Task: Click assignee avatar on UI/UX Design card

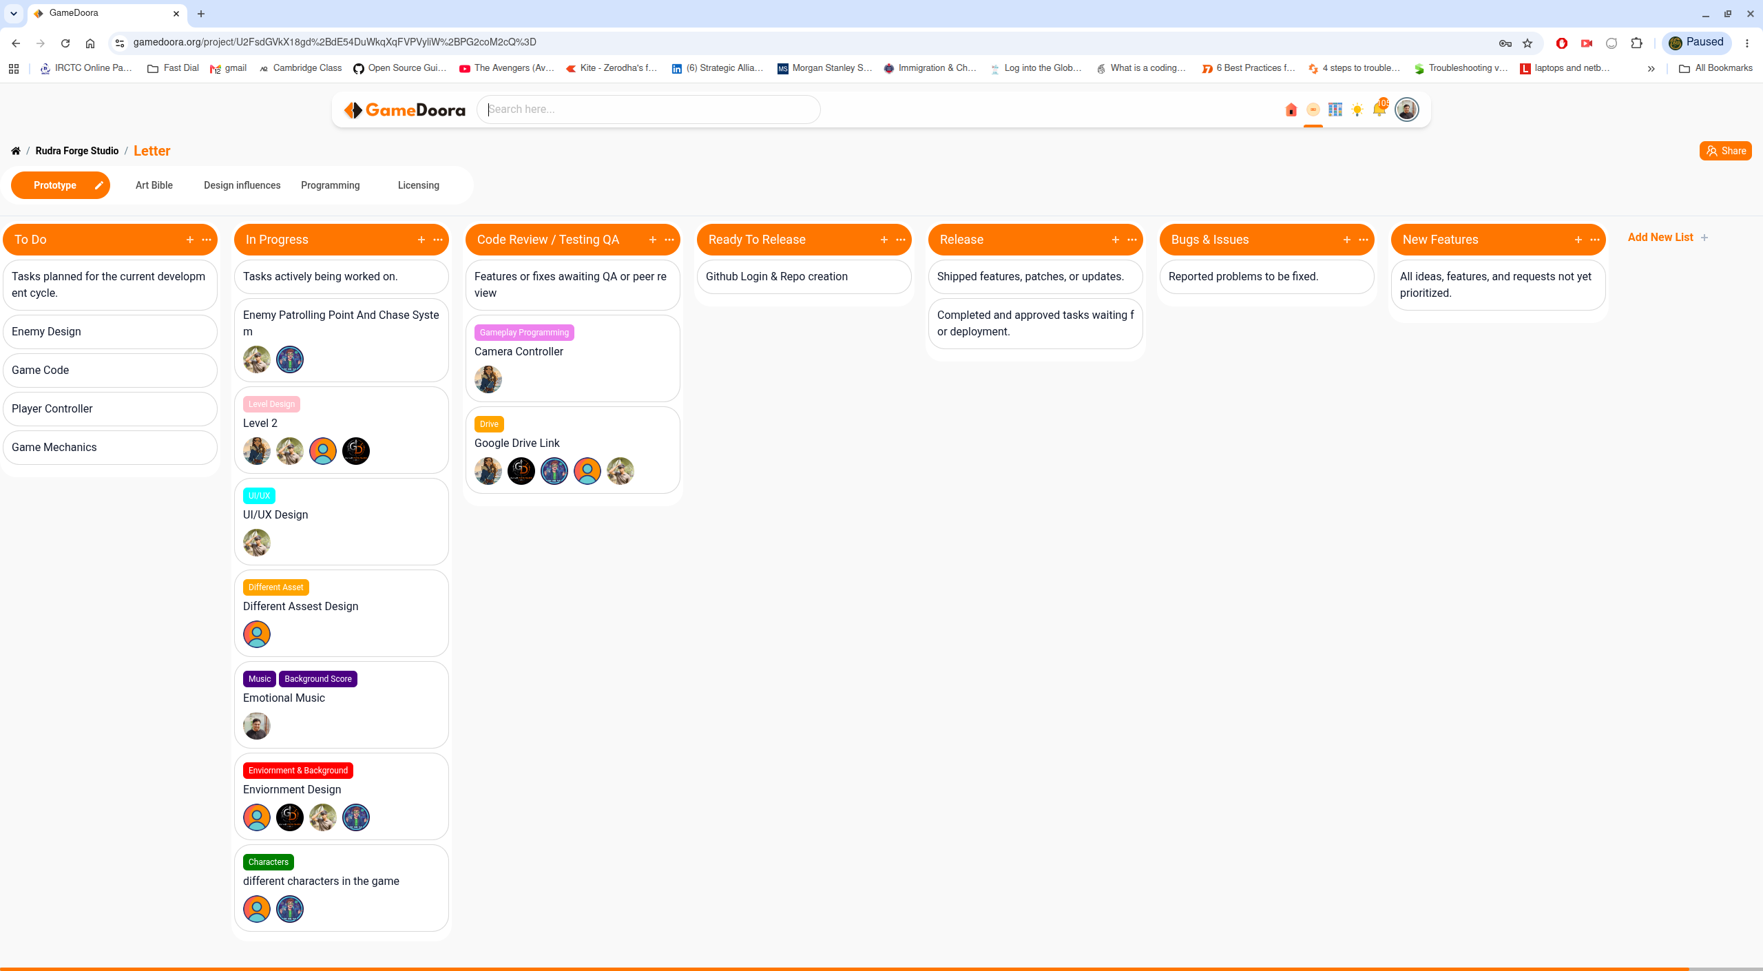Action: [257, 543]
